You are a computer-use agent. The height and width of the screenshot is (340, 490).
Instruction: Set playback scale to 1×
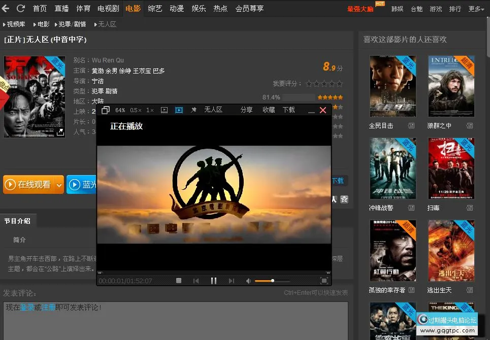pyautogui.click(x=150, y=110)
